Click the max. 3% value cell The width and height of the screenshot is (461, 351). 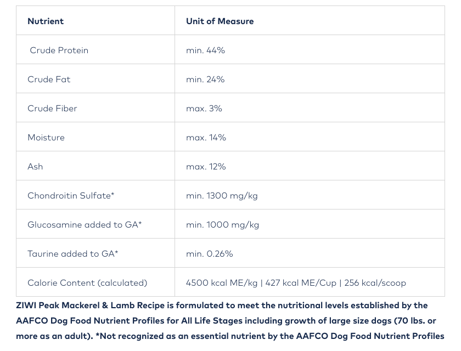pos(204,109)
